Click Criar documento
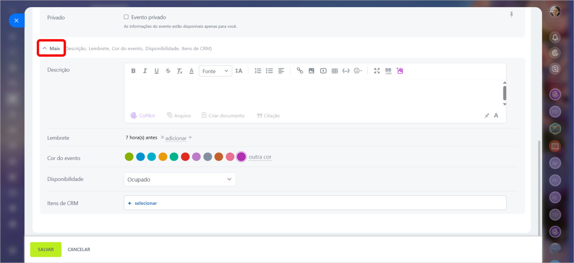Screen dimensions: 574x263 point(223,116)
